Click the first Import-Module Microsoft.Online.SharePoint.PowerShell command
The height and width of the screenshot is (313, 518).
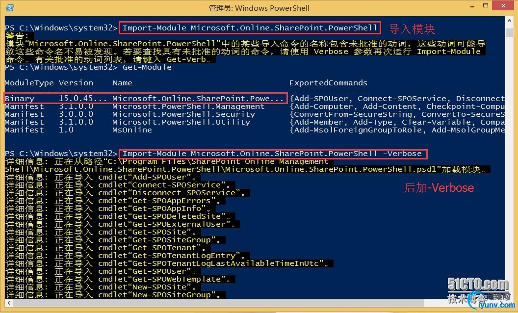click(x=250, y=28)
